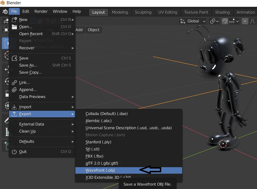Screen dimensions: 257x189
Task: Export as Collada (Default) (.dae)
Action: (129, 114)
